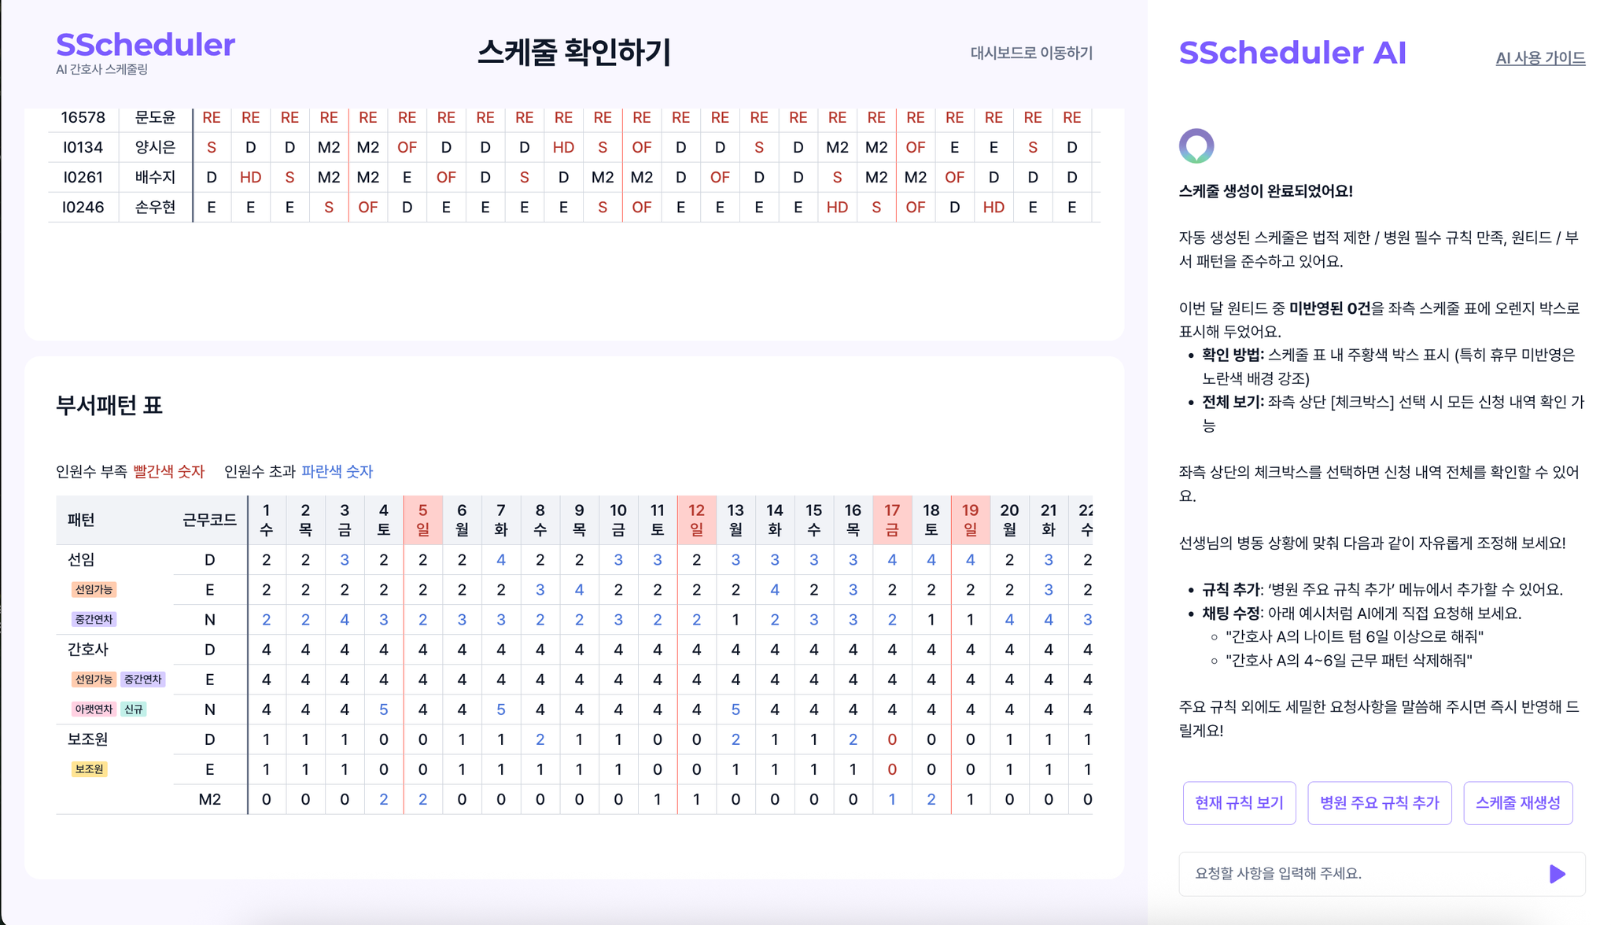The image size is (1611, 925).
Task: Click the yellow 보조원 tag
Action: 89,768
